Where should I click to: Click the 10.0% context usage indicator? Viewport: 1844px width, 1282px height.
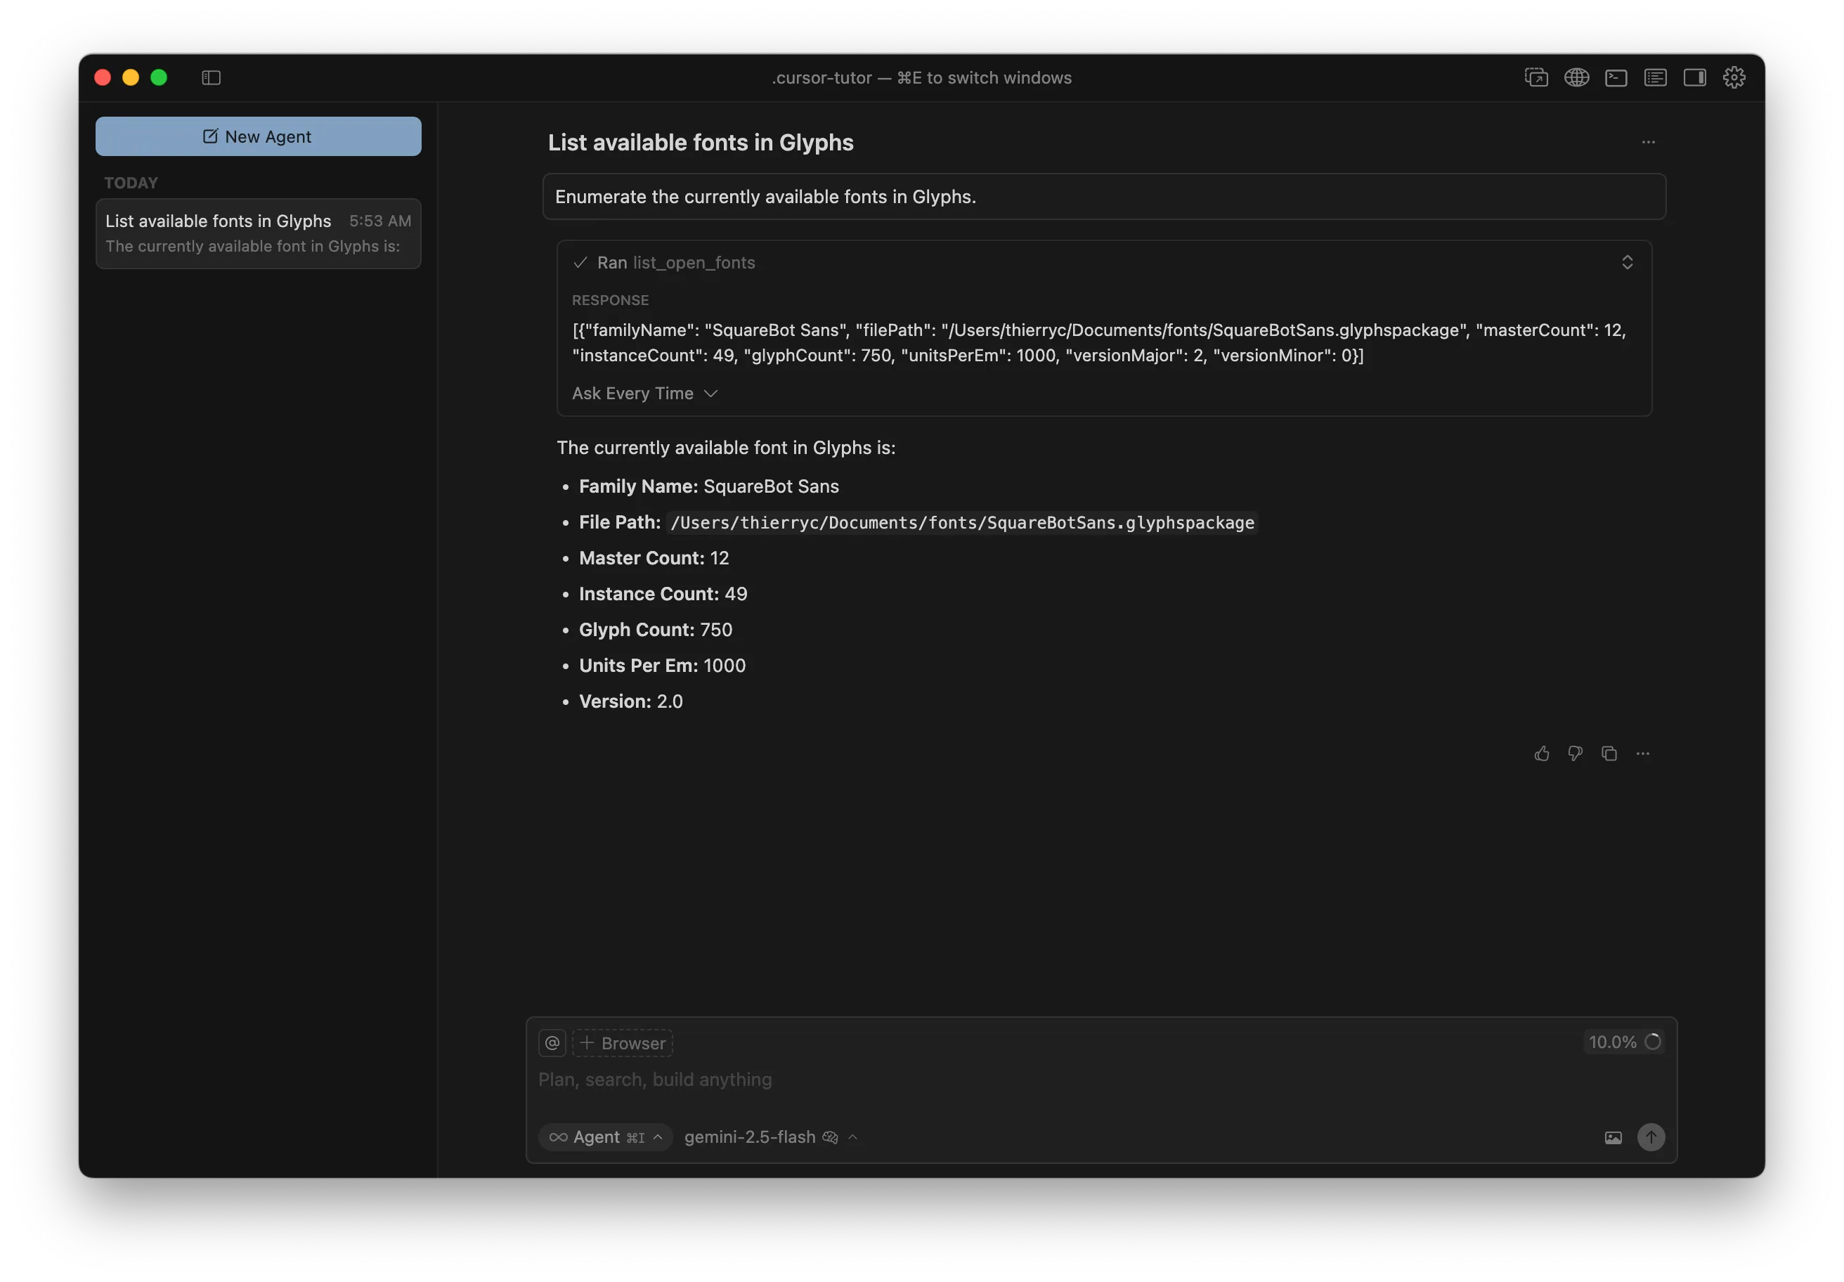1624,1042
